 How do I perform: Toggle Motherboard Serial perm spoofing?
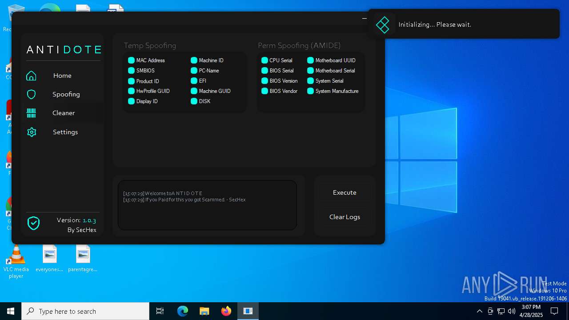click(x=310, y=70)
